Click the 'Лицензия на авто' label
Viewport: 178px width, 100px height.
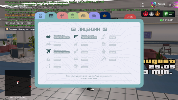click(x=59, y=35)
